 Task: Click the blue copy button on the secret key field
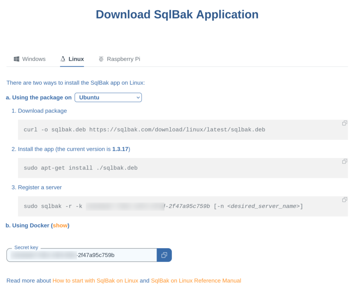[x=164, y=255]
